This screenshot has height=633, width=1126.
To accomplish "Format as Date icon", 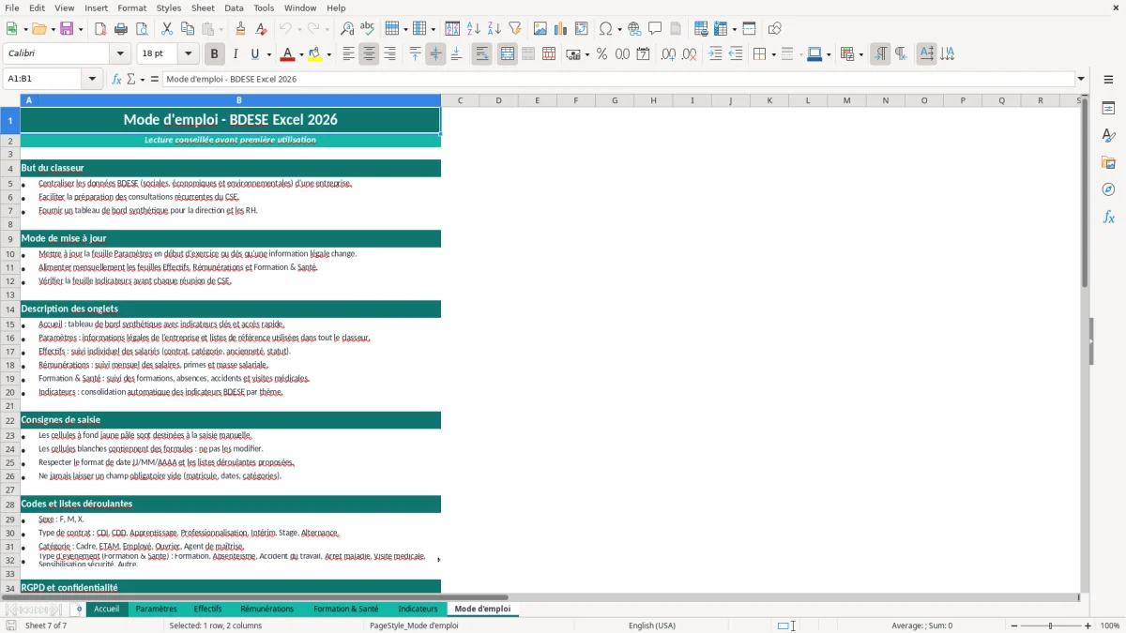I will pyautogui.click(x=643, y=54).
